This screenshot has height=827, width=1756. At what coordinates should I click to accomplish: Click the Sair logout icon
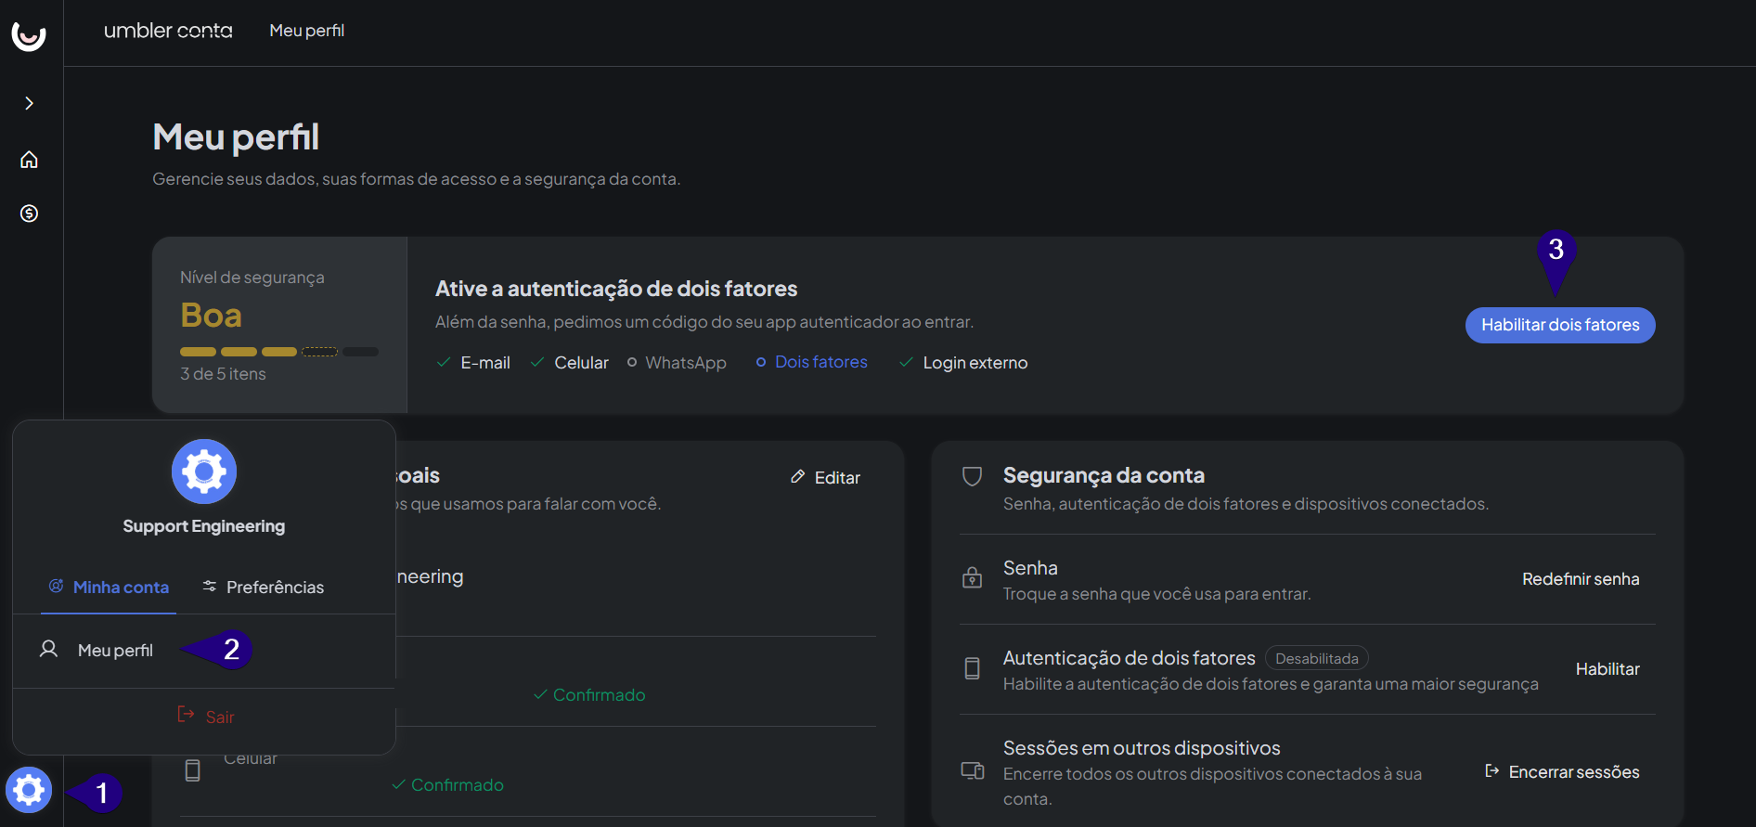click(186, 714)
